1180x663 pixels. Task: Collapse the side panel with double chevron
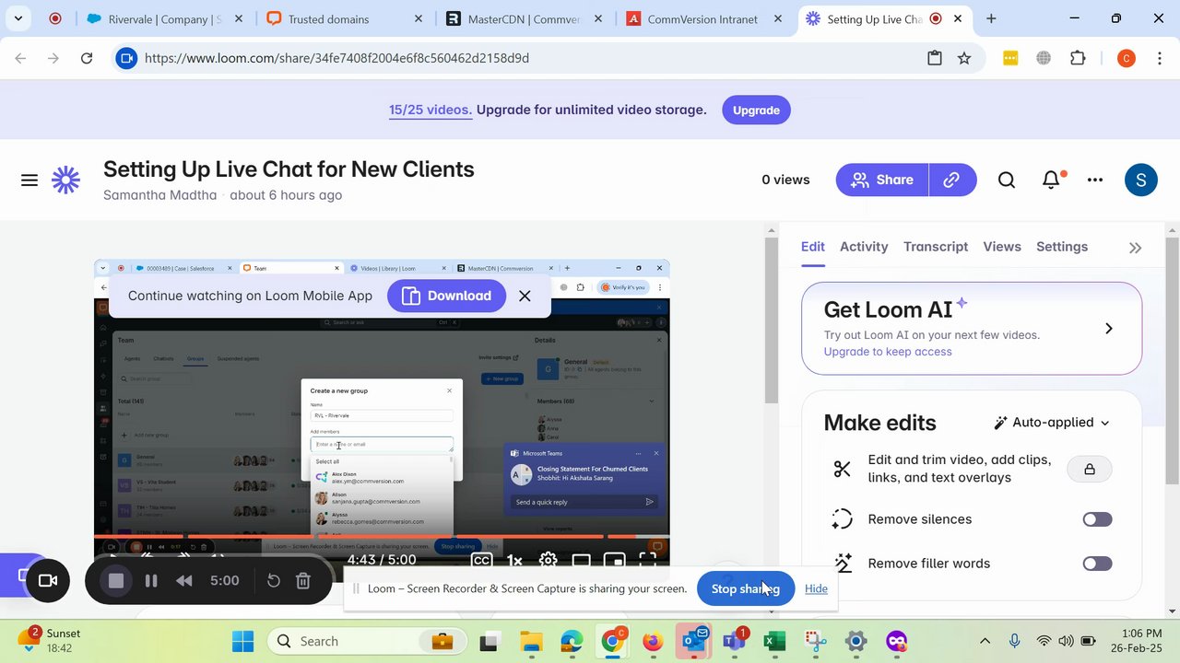pyautogui.click(x=1135, y=248)
